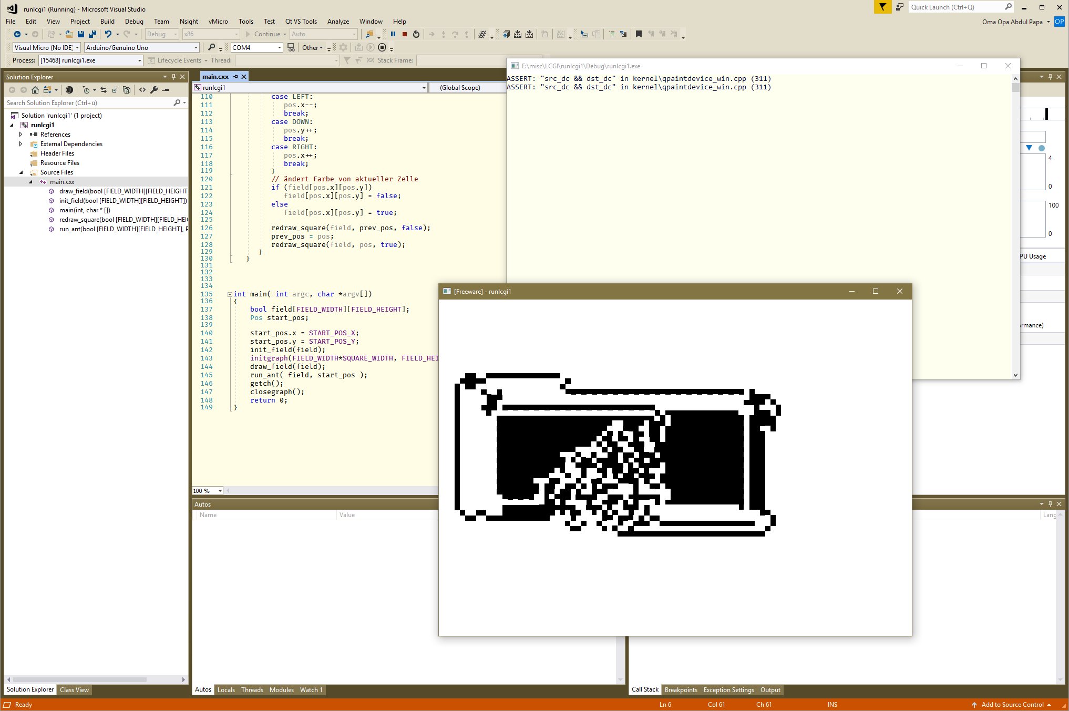Stop debugging with the red square
The height and width of the screenshot is (711, 1069).
pos(405,34)
